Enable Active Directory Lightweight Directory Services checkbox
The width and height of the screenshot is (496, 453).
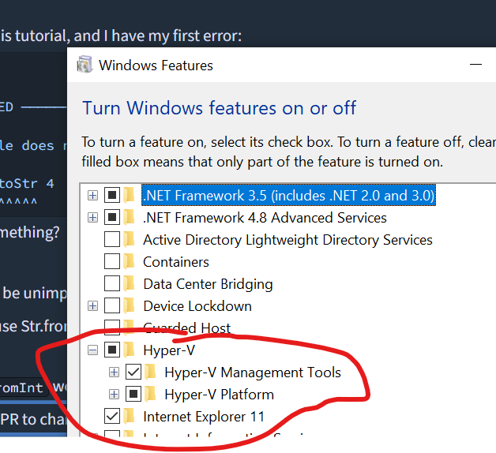click(x=112, y=239)
